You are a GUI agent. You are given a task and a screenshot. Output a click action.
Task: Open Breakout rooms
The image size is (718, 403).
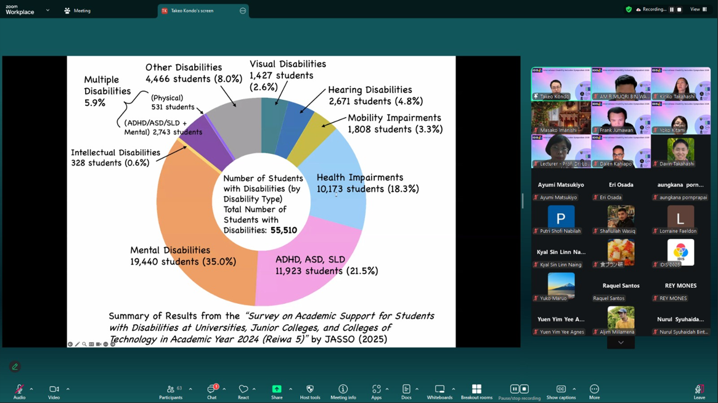click(476, 391)
